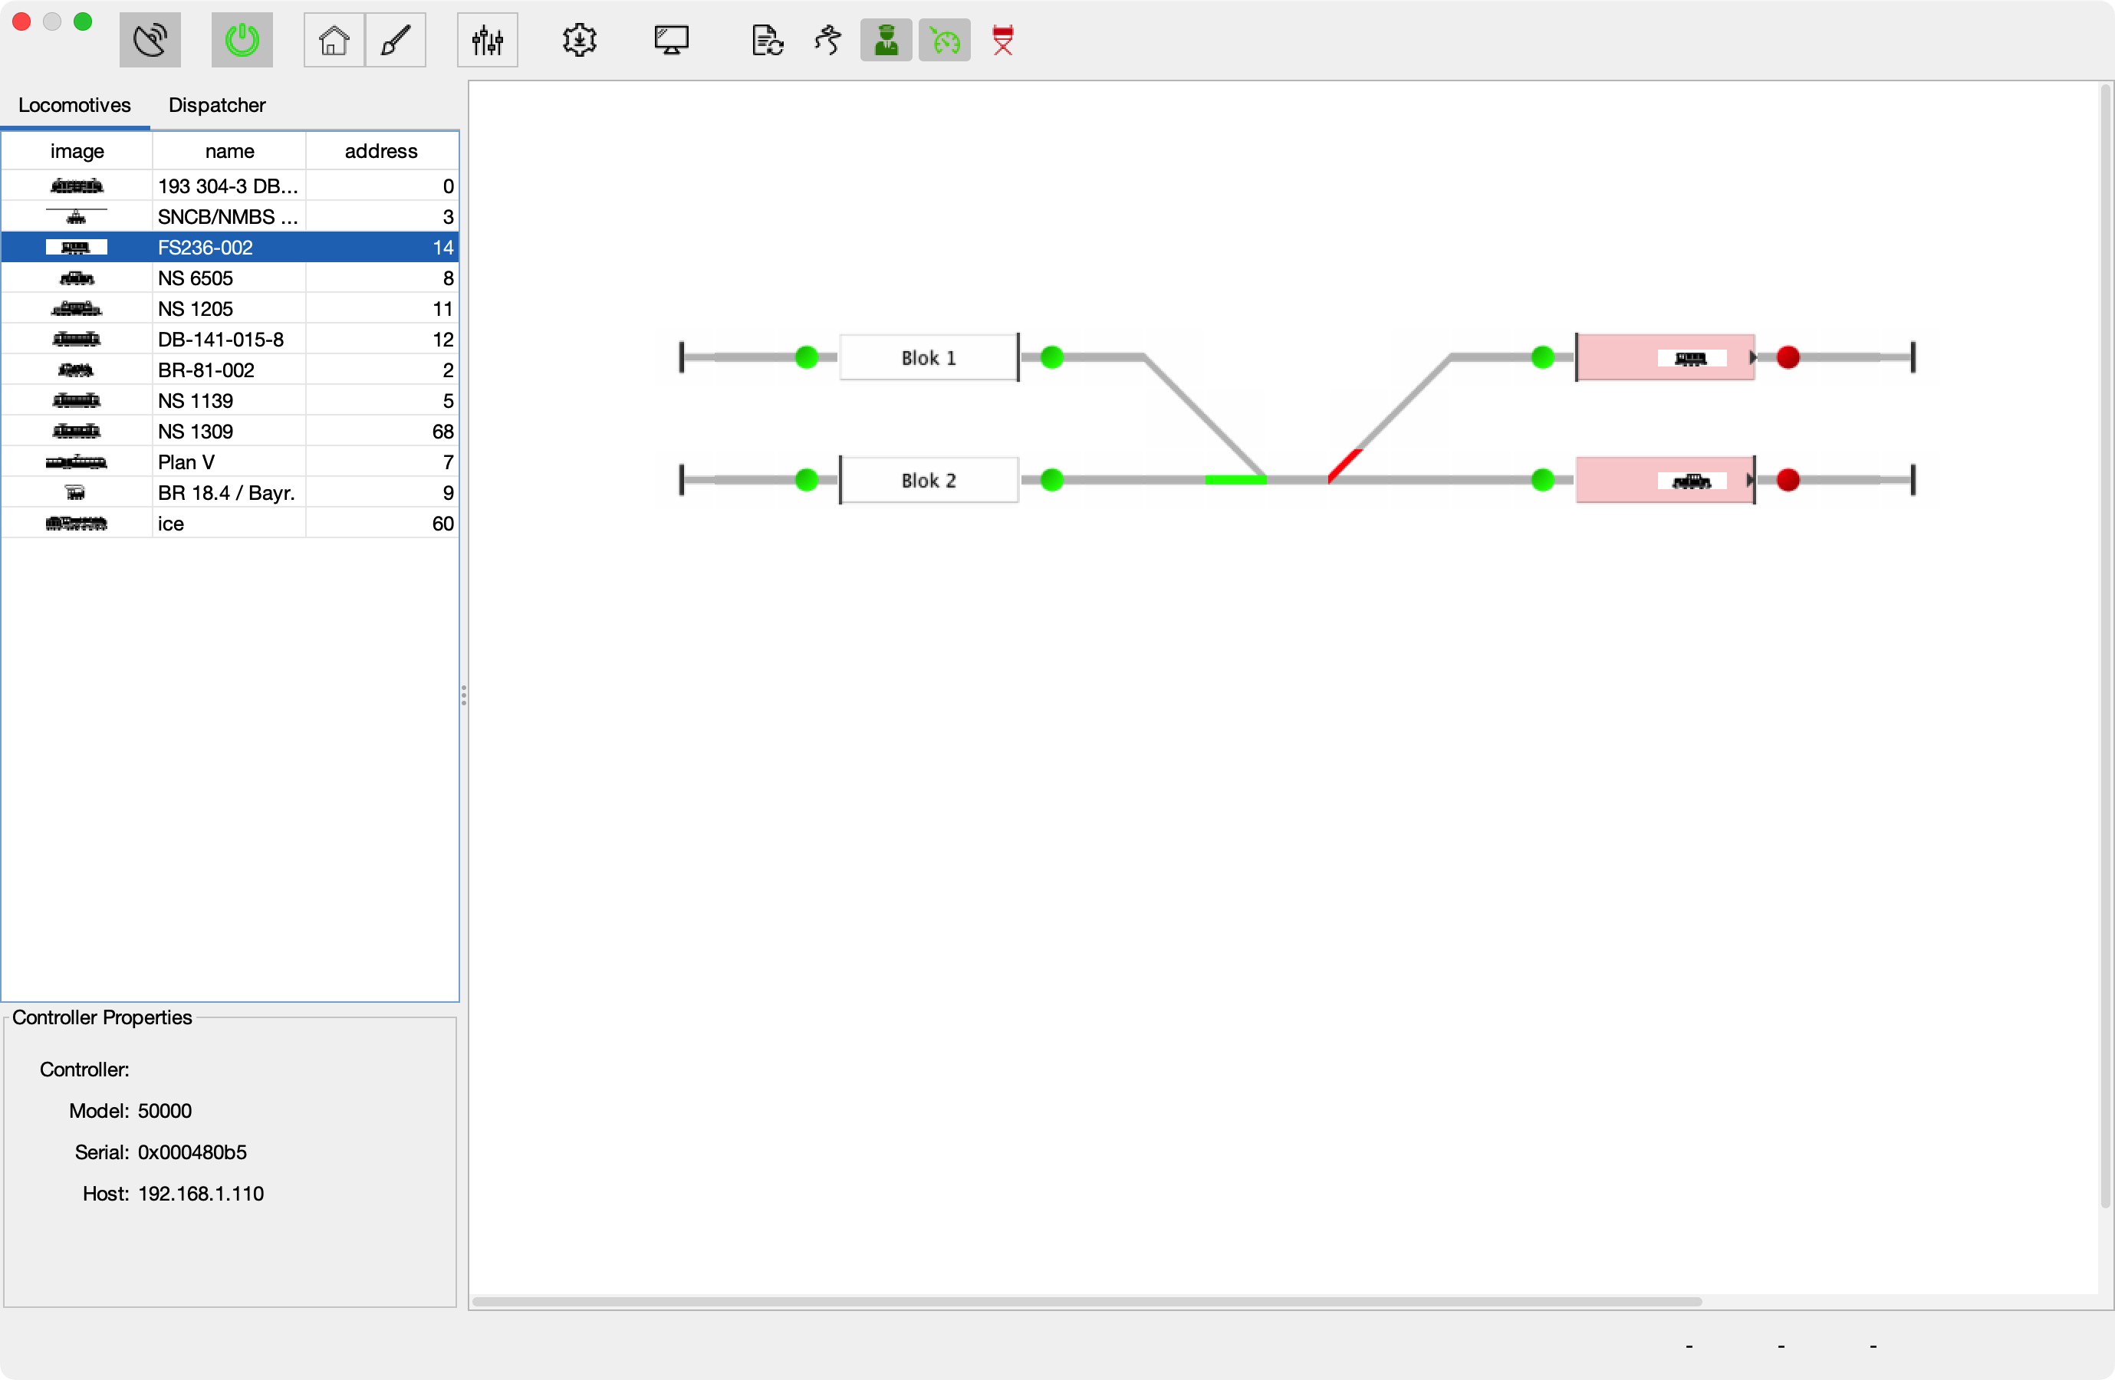Click the Blok 1 block tile
This screenshot has height=1380, width=2115.
pos(929,357)
